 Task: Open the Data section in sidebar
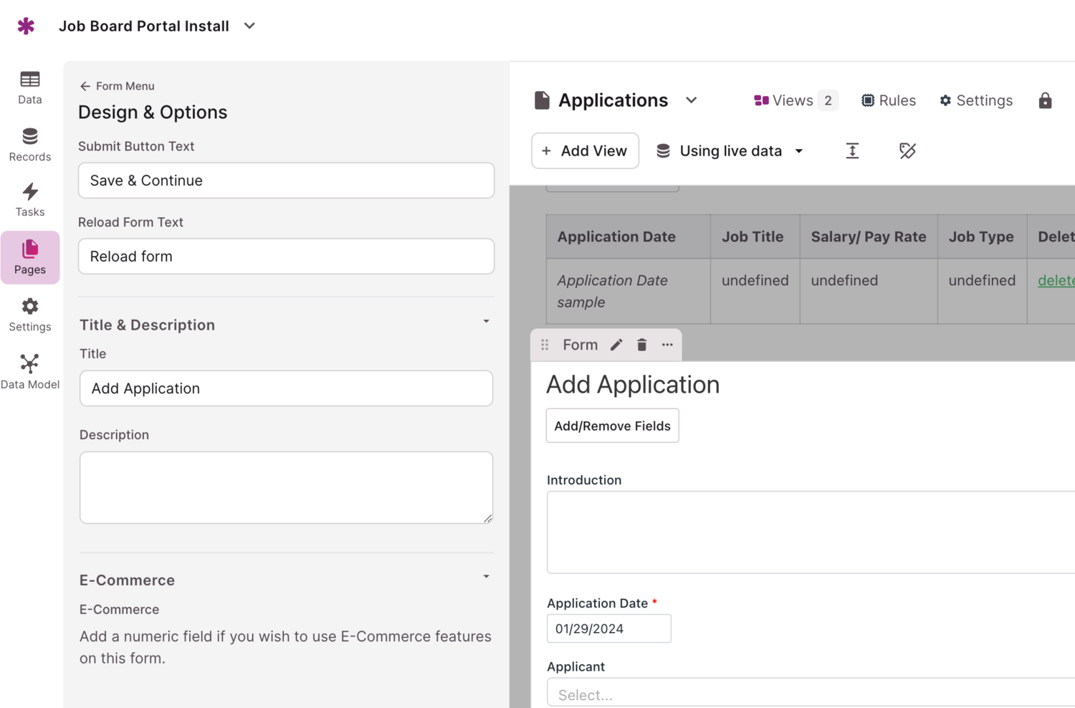pyautogui.click(x=30, y=87)
